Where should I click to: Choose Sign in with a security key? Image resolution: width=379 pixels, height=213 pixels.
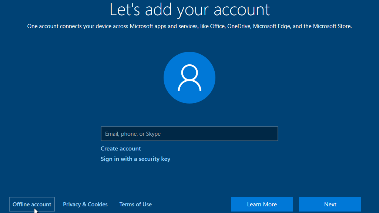(135, 159)
